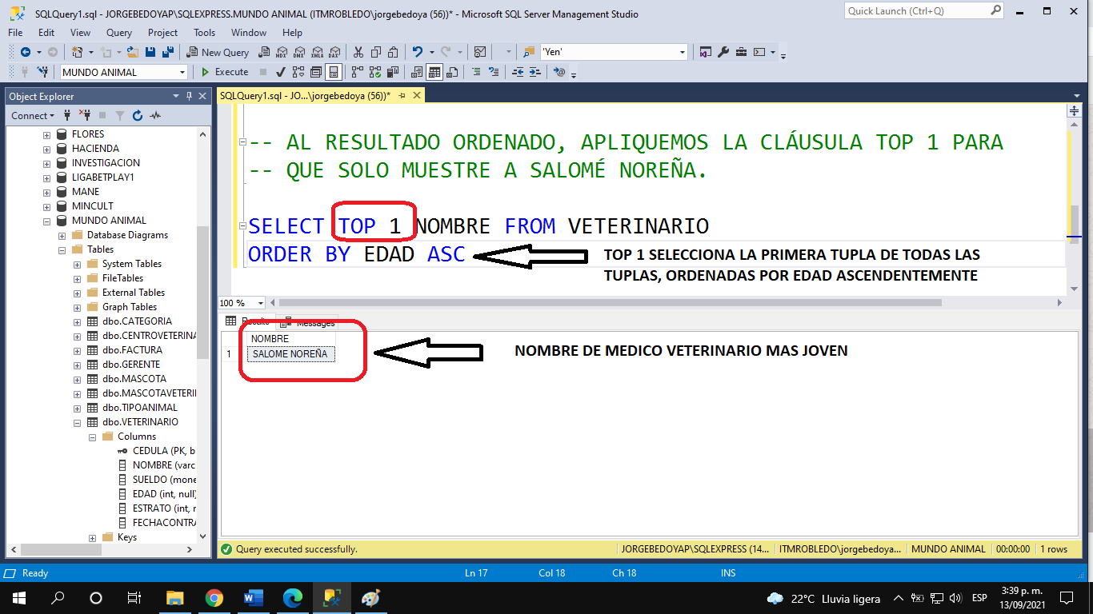This screenshot has height=614, width=1093.
Task: Toggle Include Live Query Statistics
Action: [x=375, y=72]
